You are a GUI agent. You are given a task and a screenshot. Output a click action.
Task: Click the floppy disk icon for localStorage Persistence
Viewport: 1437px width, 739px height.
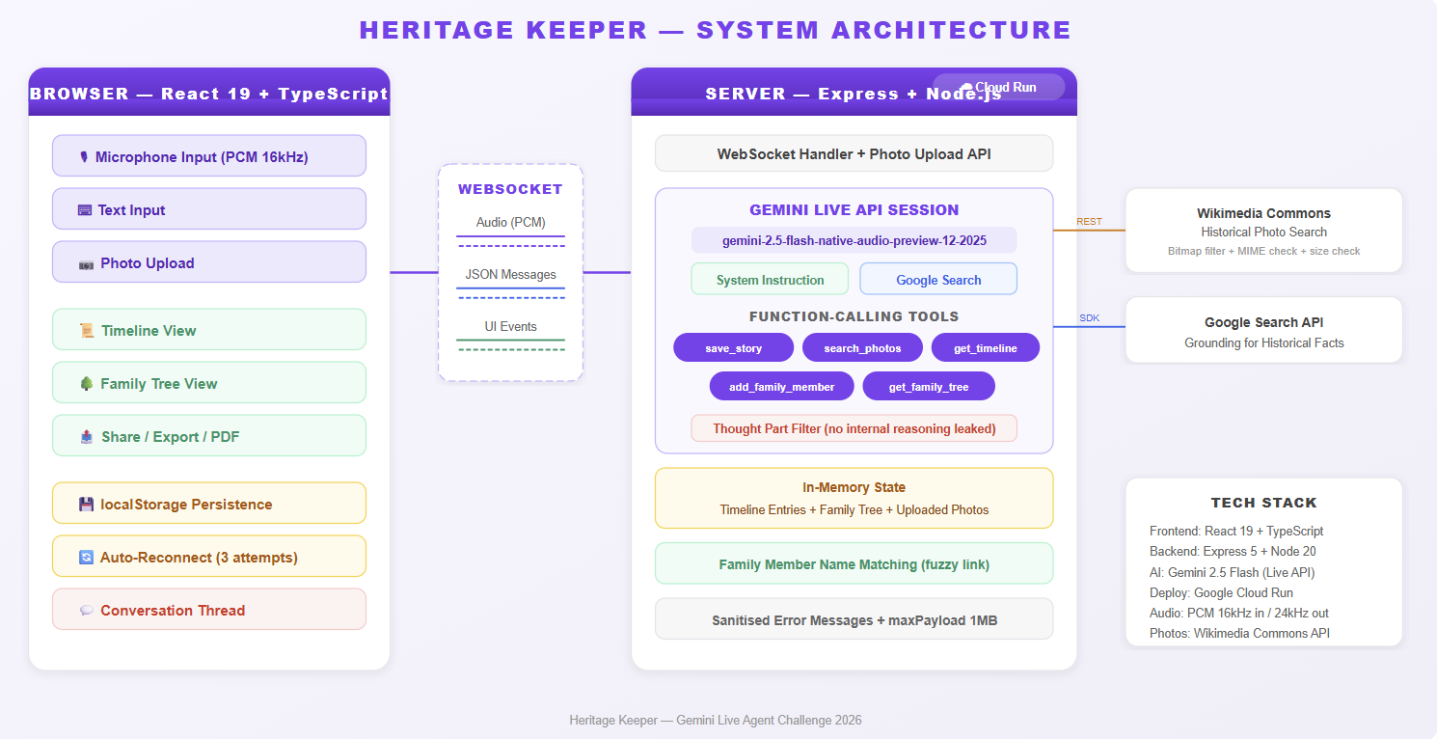86,505
